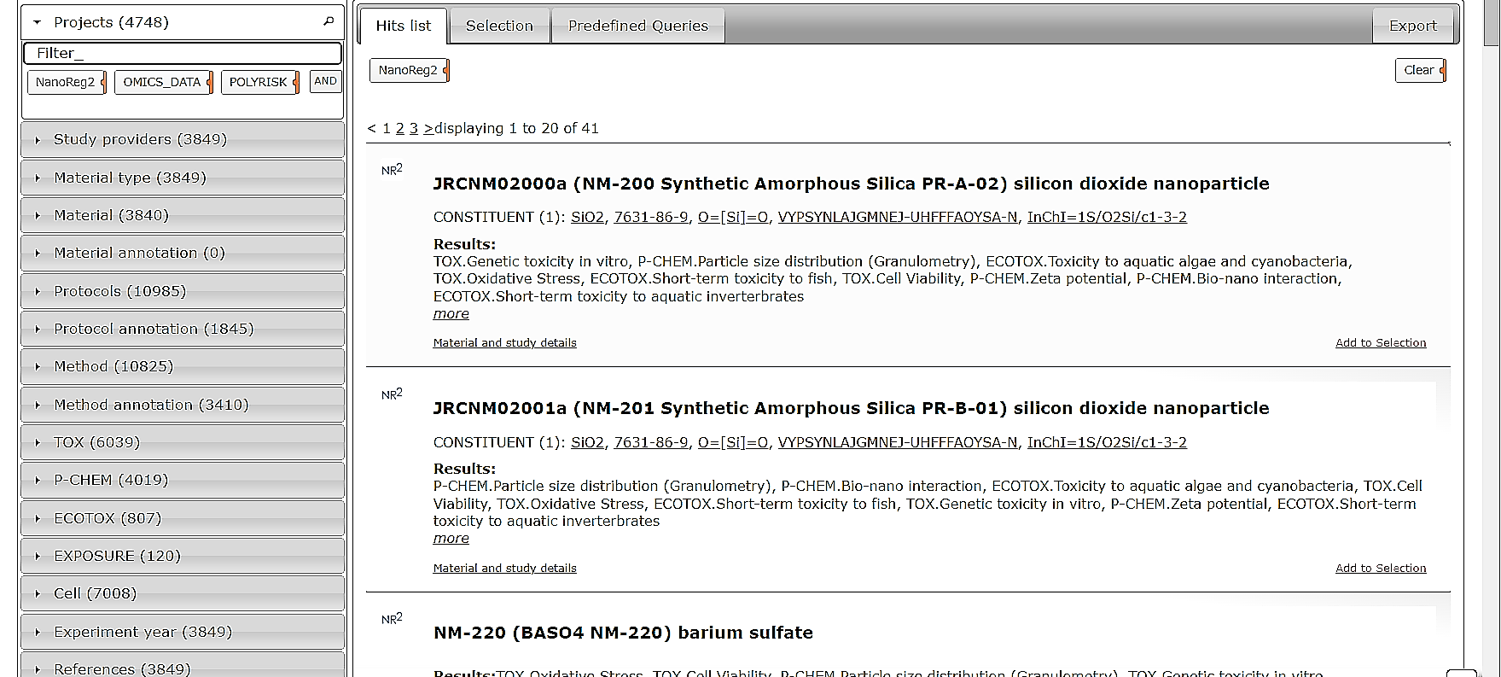
Task: Switch to the Selection tab
Action: point(499,26)
